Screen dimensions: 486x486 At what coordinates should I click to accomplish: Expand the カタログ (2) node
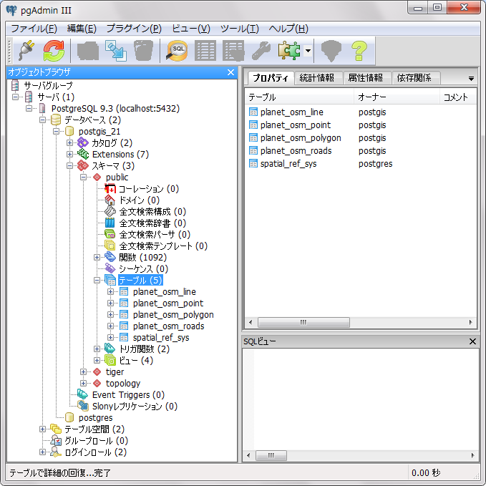(x=69, y=143)
